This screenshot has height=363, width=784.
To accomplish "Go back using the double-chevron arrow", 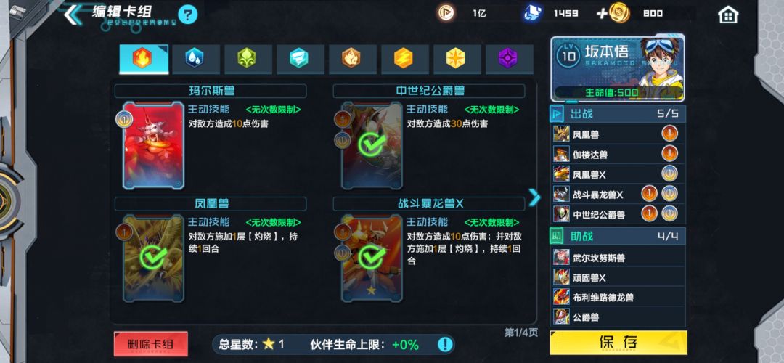I will click(73, 15).
